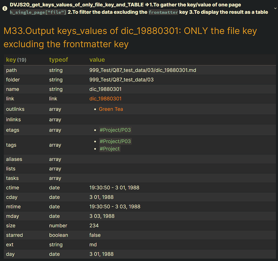Click the info icon at top left
Viewport: 278px width, 261px height.
point(5,8)
